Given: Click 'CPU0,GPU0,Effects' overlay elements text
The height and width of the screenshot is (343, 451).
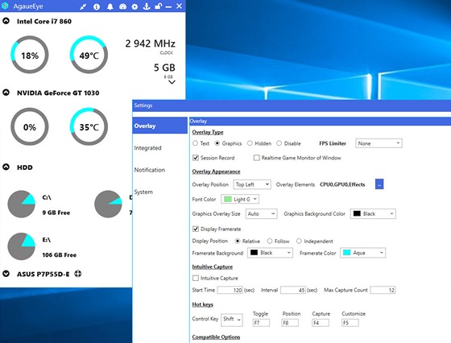Looking at the screenshot, I should coord(342,184).
